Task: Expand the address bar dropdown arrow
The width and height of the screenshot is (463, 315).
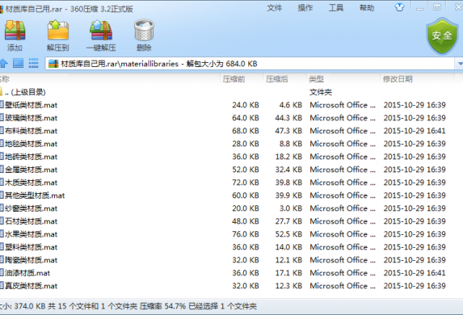Action: pos(459,64)
